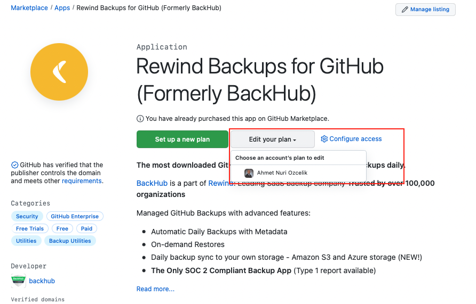Open Configure access link
Viewport: 476px width, 304px height.
[355, 139]
